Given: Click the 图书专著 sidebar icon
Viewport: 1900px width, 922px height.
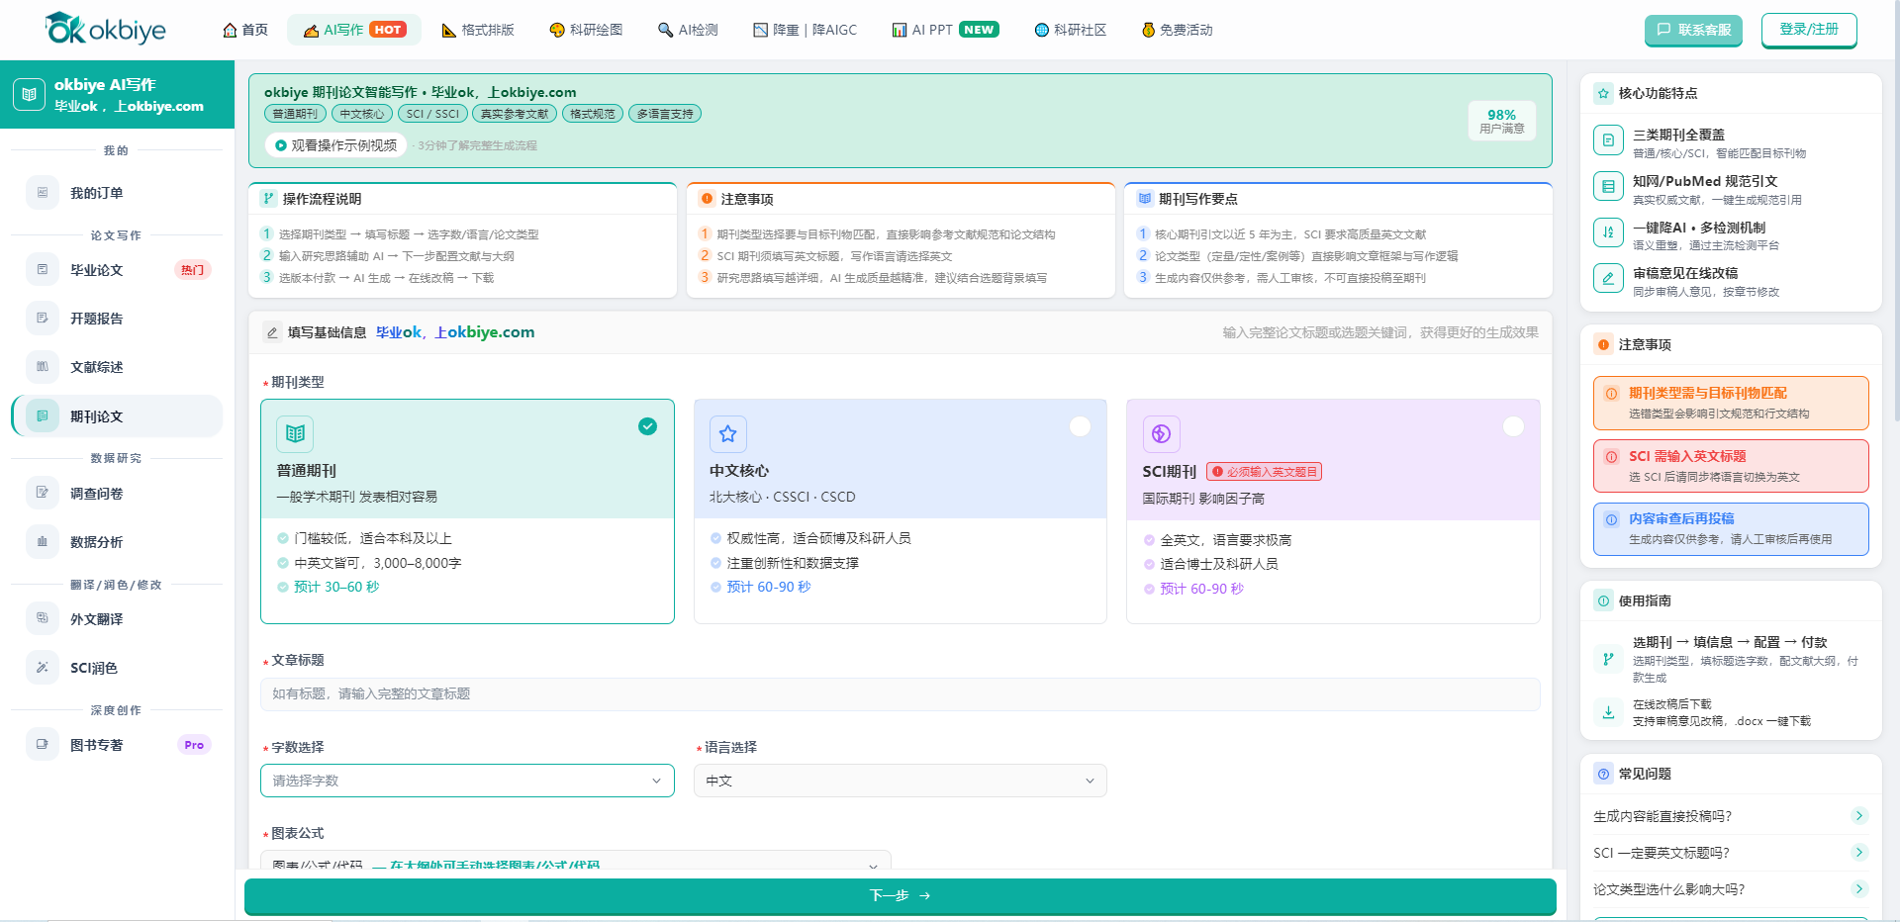Looking at the screenshot, I should click(43, 745).
